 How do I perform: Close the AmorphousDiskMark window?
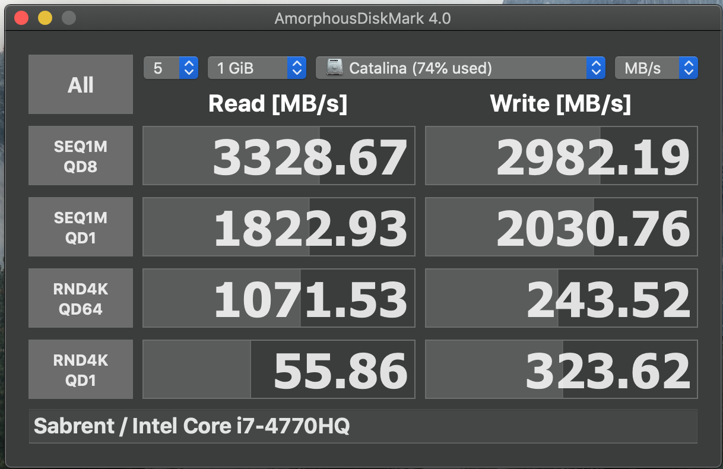click(21, 18)
